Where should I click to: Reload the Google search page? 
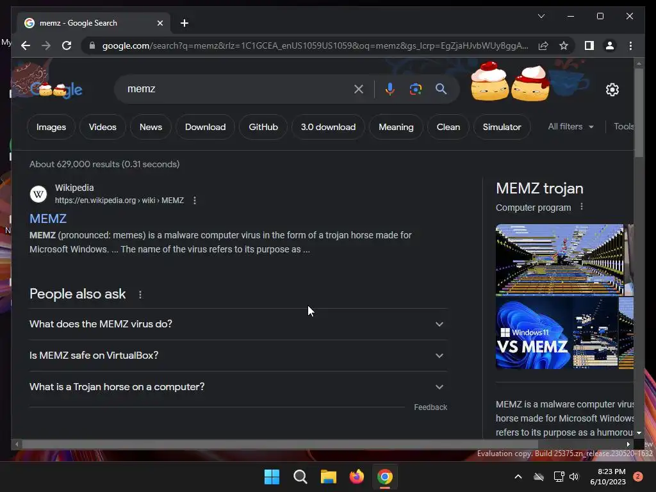67,45
